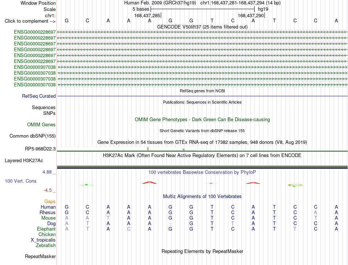Click the Layered H3K27Ac track label
The width and height of the screenshot is (348, 265).
tap(24, 161)
